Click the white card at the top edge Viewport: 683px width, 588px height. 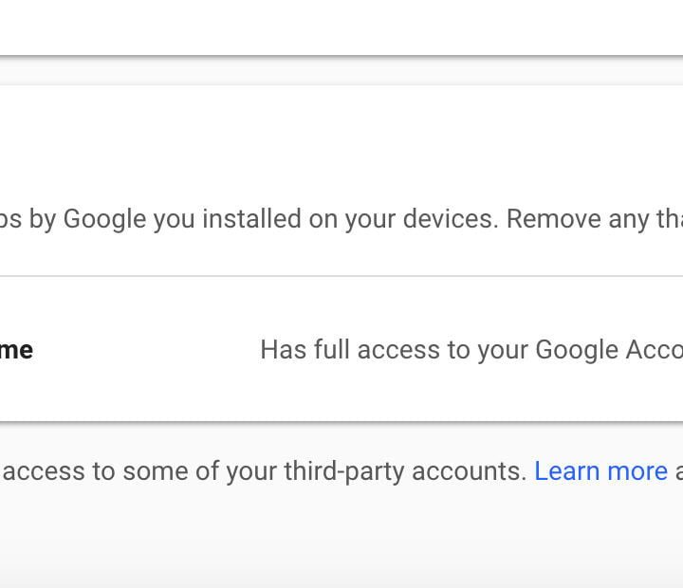[341, 27]
